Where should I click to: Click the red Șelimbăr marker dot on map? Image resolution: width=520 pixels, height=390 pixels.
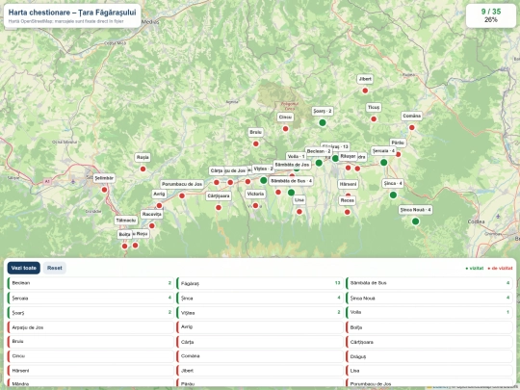click(x=104, y=190)
